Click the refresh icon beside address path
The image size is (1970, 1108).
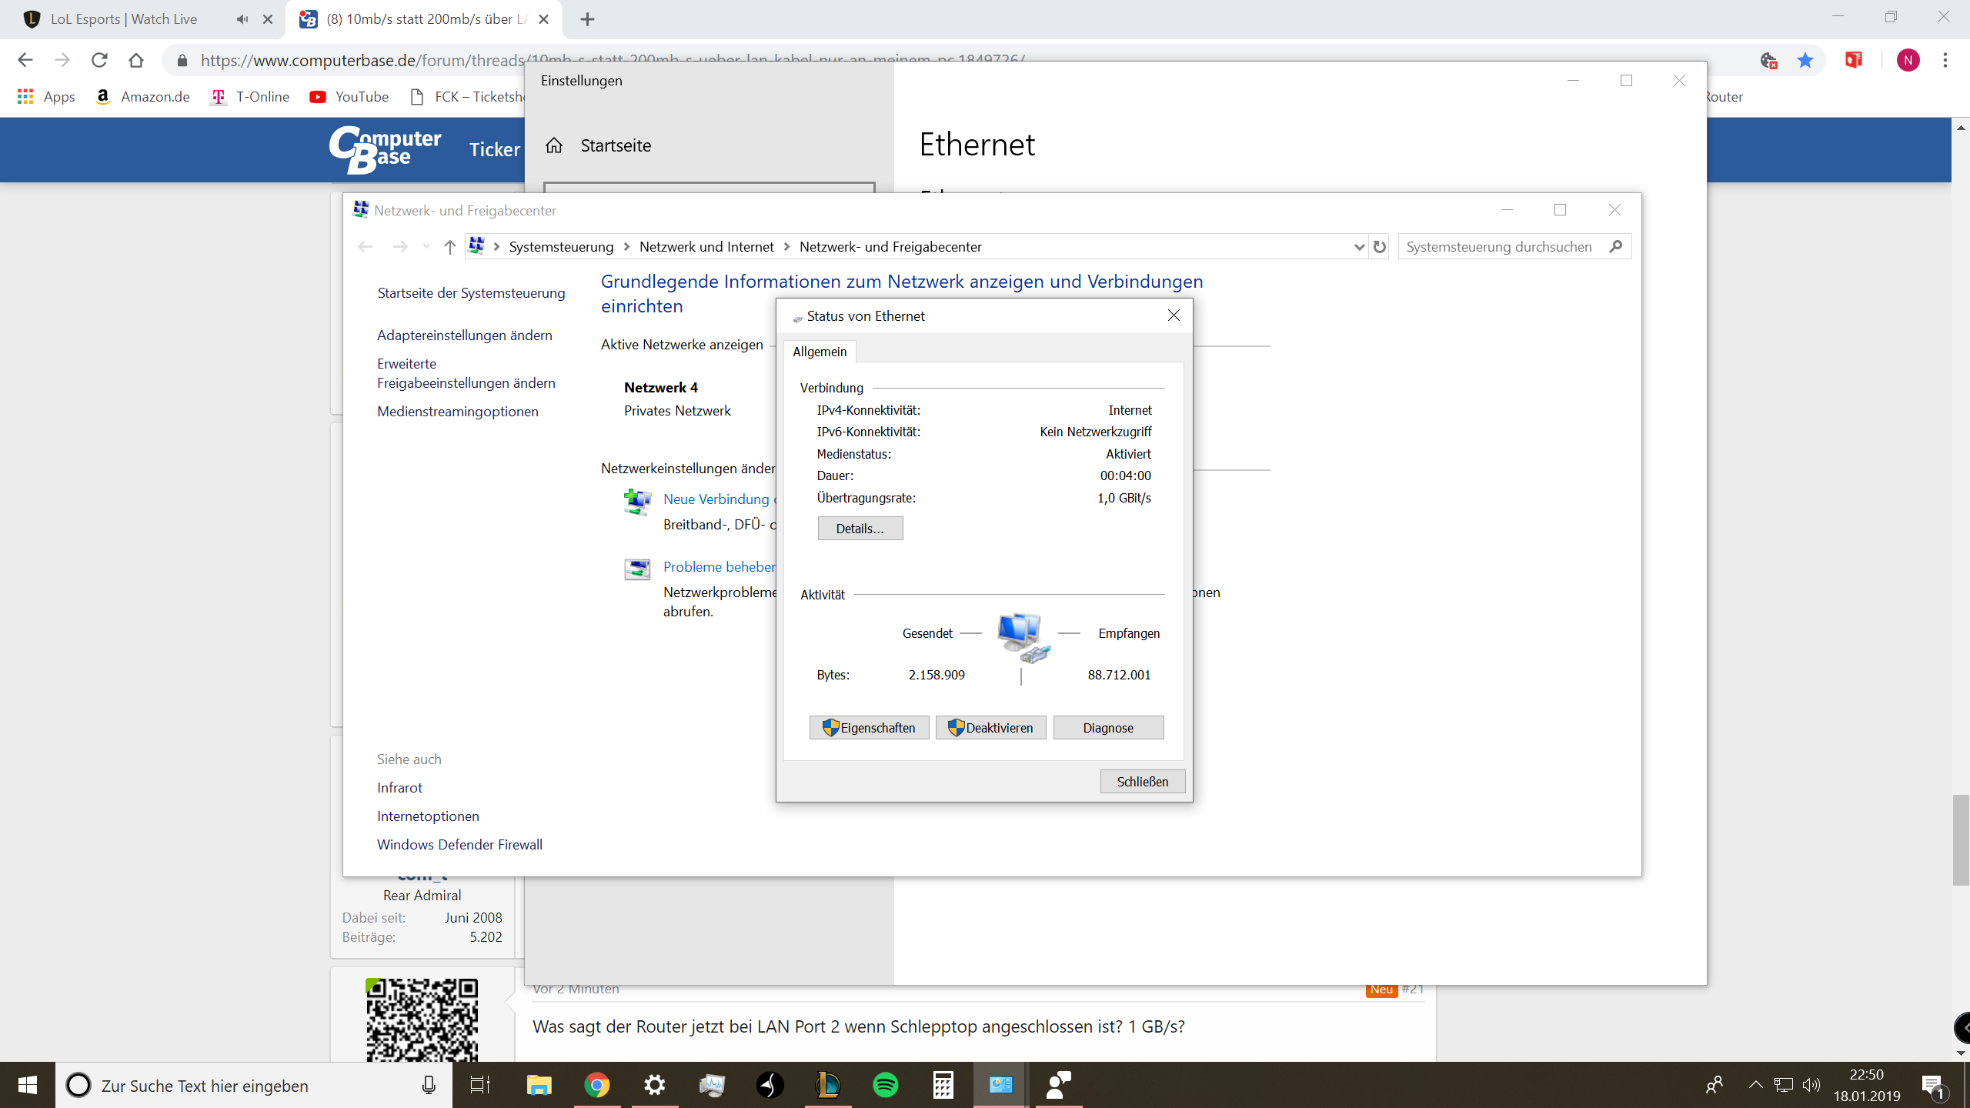[1379, 247]
